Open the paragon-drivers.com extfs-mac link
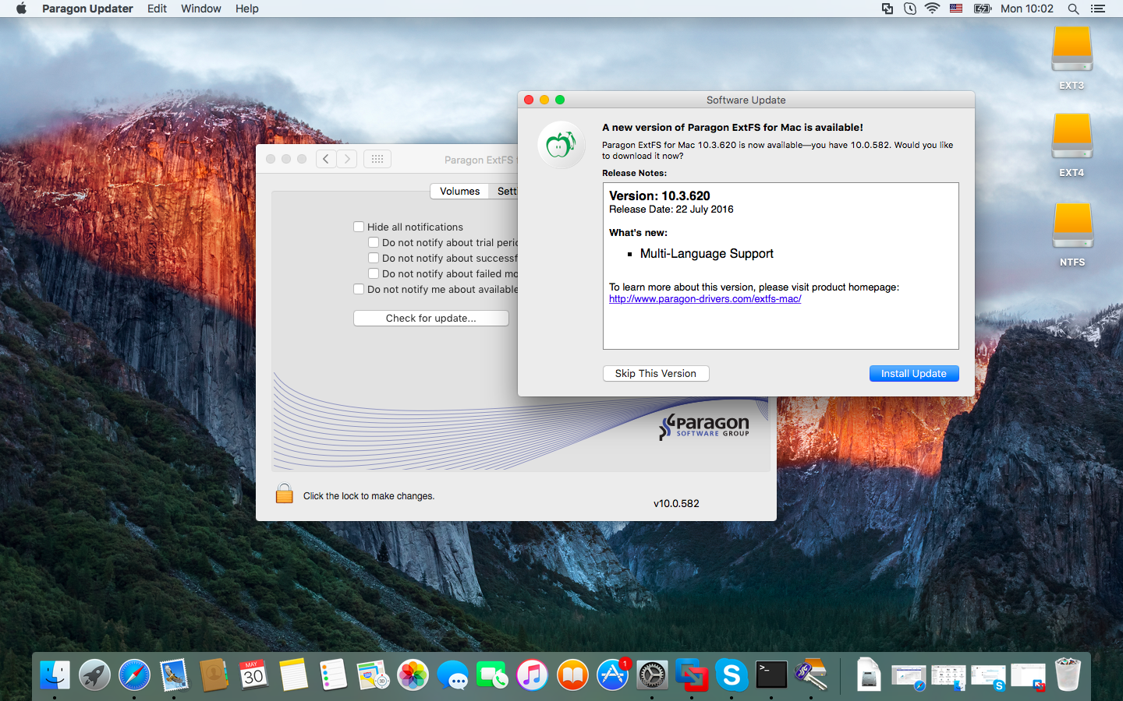This screenshot has width=1123, height=701. tap(705, 299)
